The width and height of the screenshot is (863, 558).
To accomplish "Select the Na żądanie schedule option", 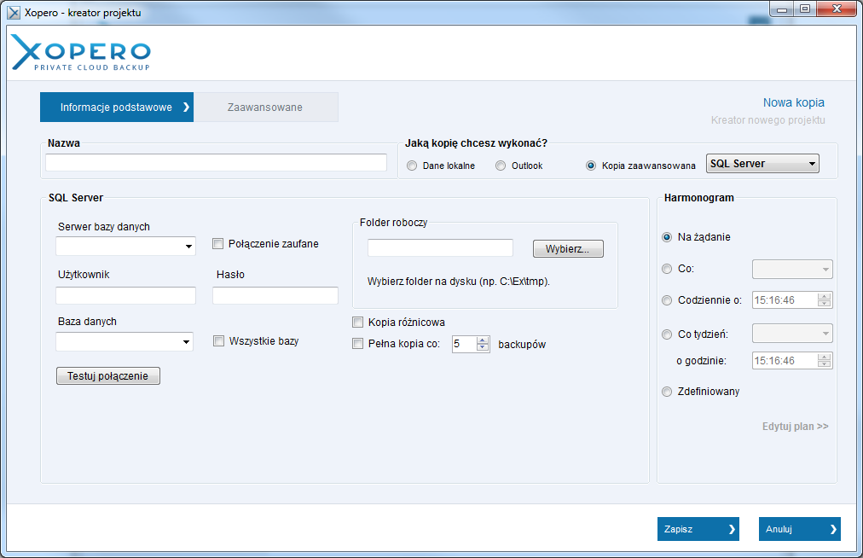I will (x=667, y=237).
